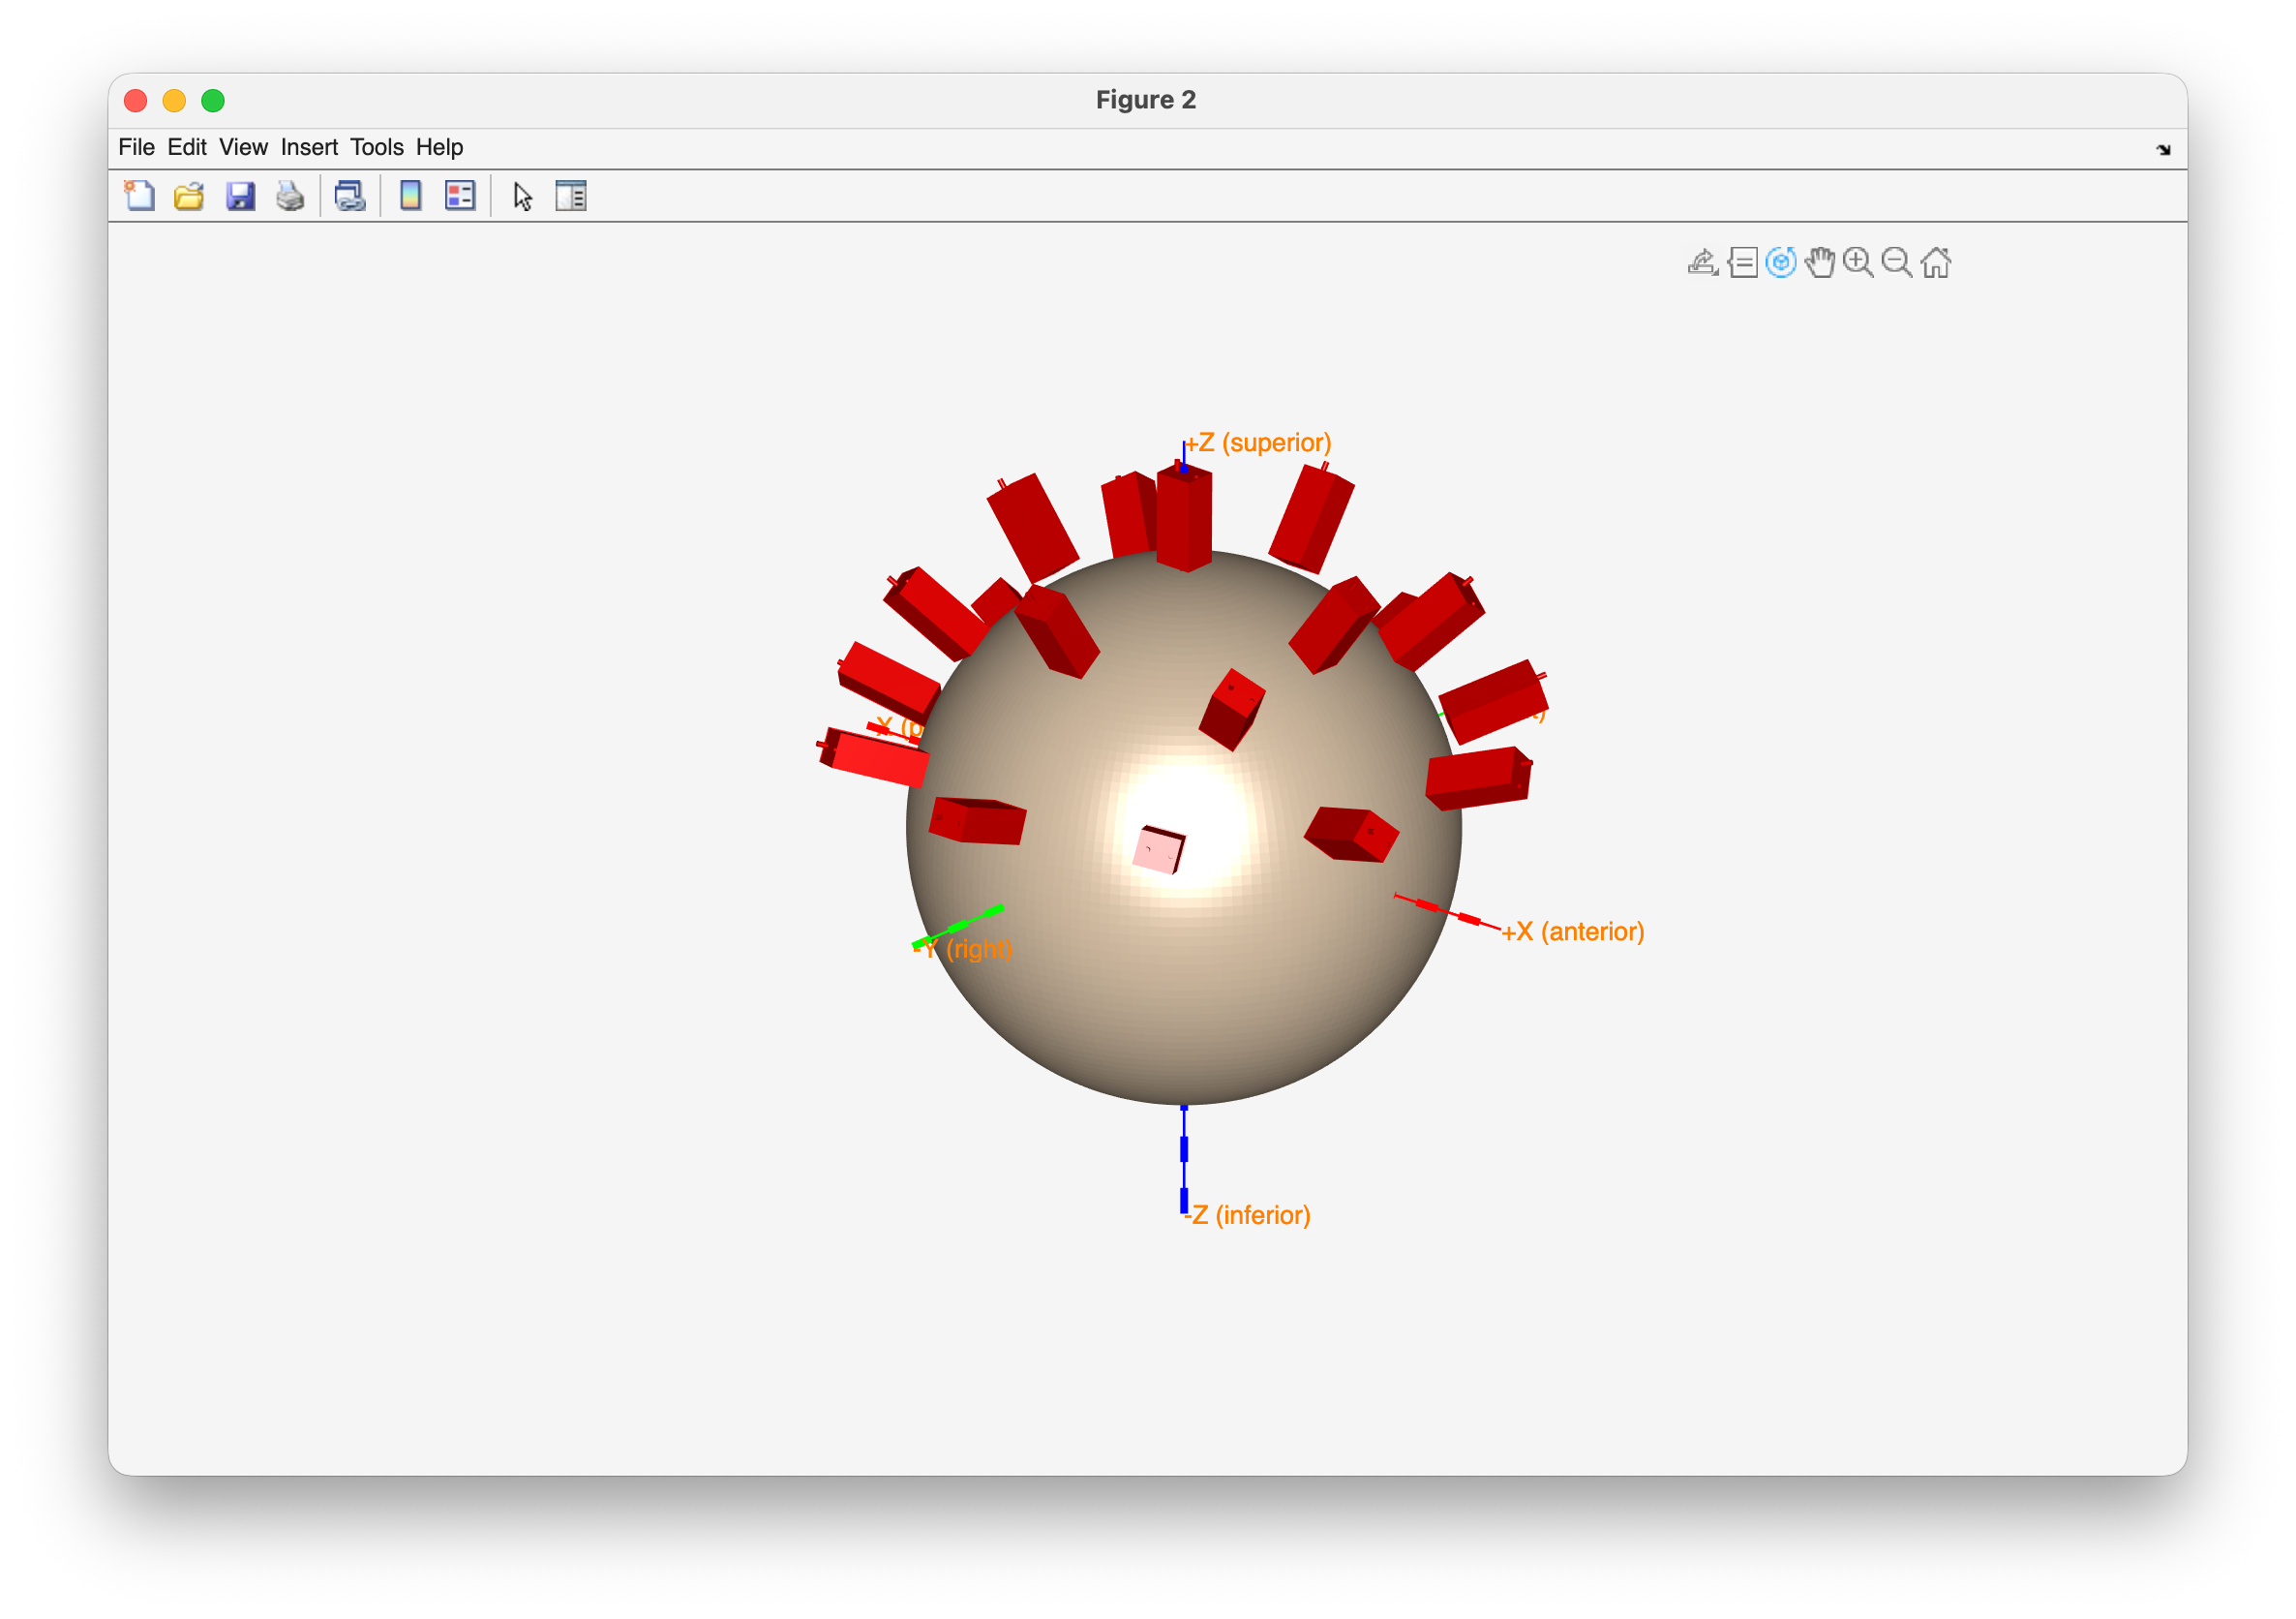
Task: Click the Open File folder icon
Action: coord(189,197)
